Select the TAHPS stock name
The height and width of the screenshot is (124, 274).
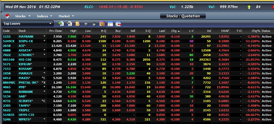[24, 106]
